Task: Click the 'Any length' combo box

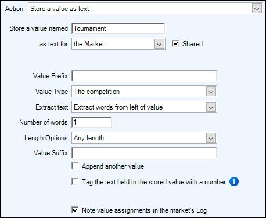Action: [144, 138]
